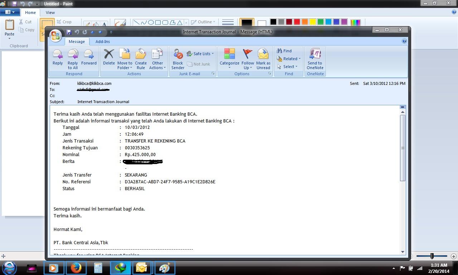
Task: Open the Windows Start menu
Action: click(10, 267)
